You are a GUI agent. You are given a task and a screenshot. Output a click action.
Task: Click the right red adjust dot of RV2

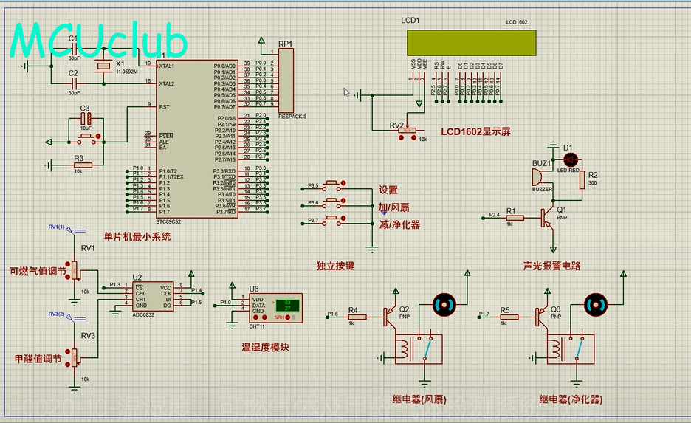click(413, 138)
